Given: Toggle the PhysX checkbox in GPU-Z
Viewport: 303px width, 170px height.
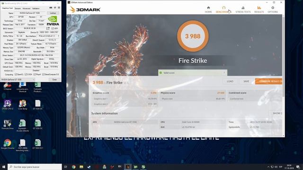Looking at the screenshot, I should (x=35, y=75).
